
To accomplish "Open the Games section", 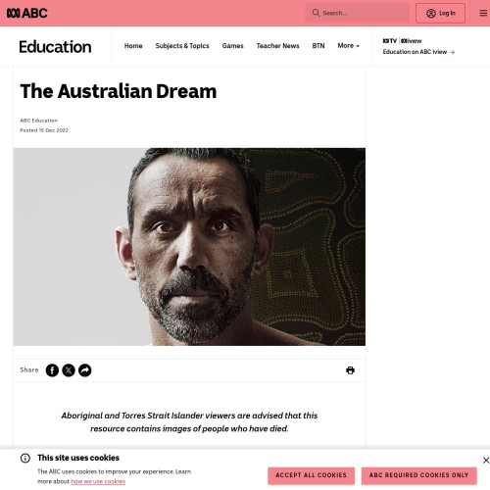I will pos(233,46).
